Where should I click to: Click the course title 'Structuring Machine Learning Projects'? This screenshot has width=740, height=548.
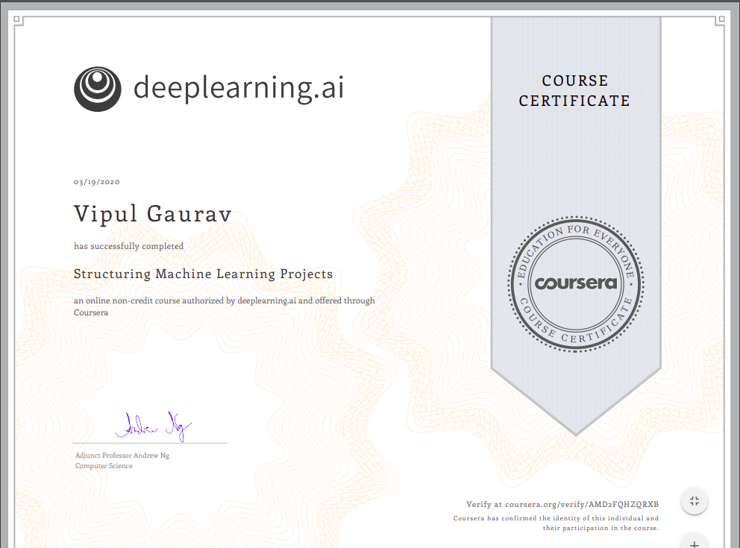tap(204, 274)
